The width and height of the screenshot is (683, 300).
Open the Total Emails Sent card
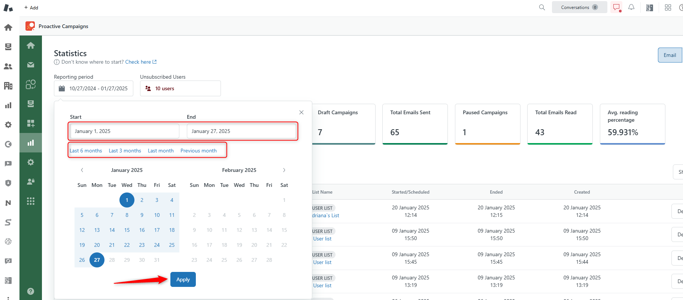pyautogui.click(x=415, y=124)
